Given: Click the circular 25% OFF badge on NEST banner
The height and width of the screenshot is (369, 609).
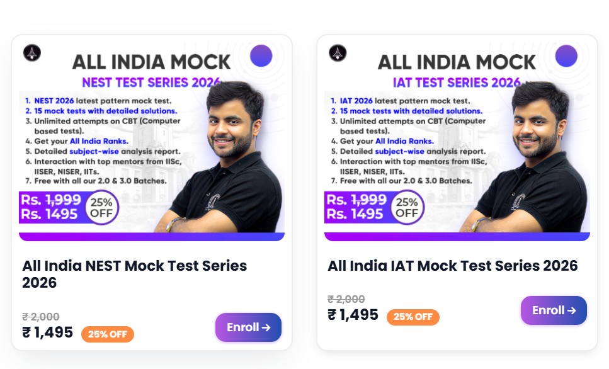Looking at the screenshot, I should [101, 207].
